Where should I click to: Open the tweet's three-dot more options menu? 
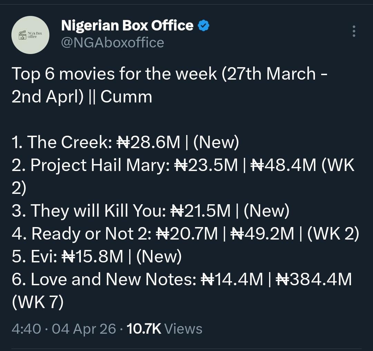(353, 31)
